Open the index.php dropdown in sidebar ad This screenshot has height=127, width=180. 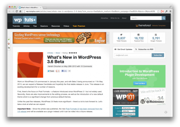[x=129, y=111]
